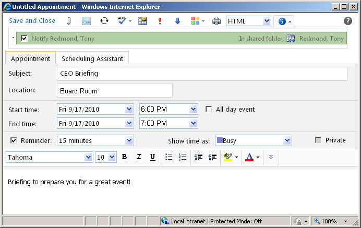Set low importance with the blue arrow

tap(177, 21)
